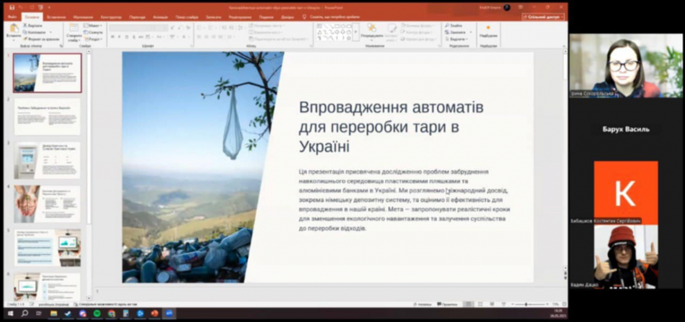Toggle Underline formatting in Font group

coord(126,37)
